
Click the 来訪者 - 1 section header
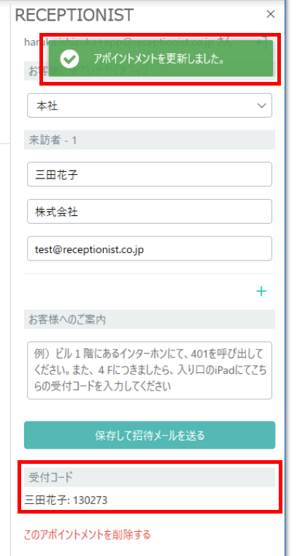point(150,140)
